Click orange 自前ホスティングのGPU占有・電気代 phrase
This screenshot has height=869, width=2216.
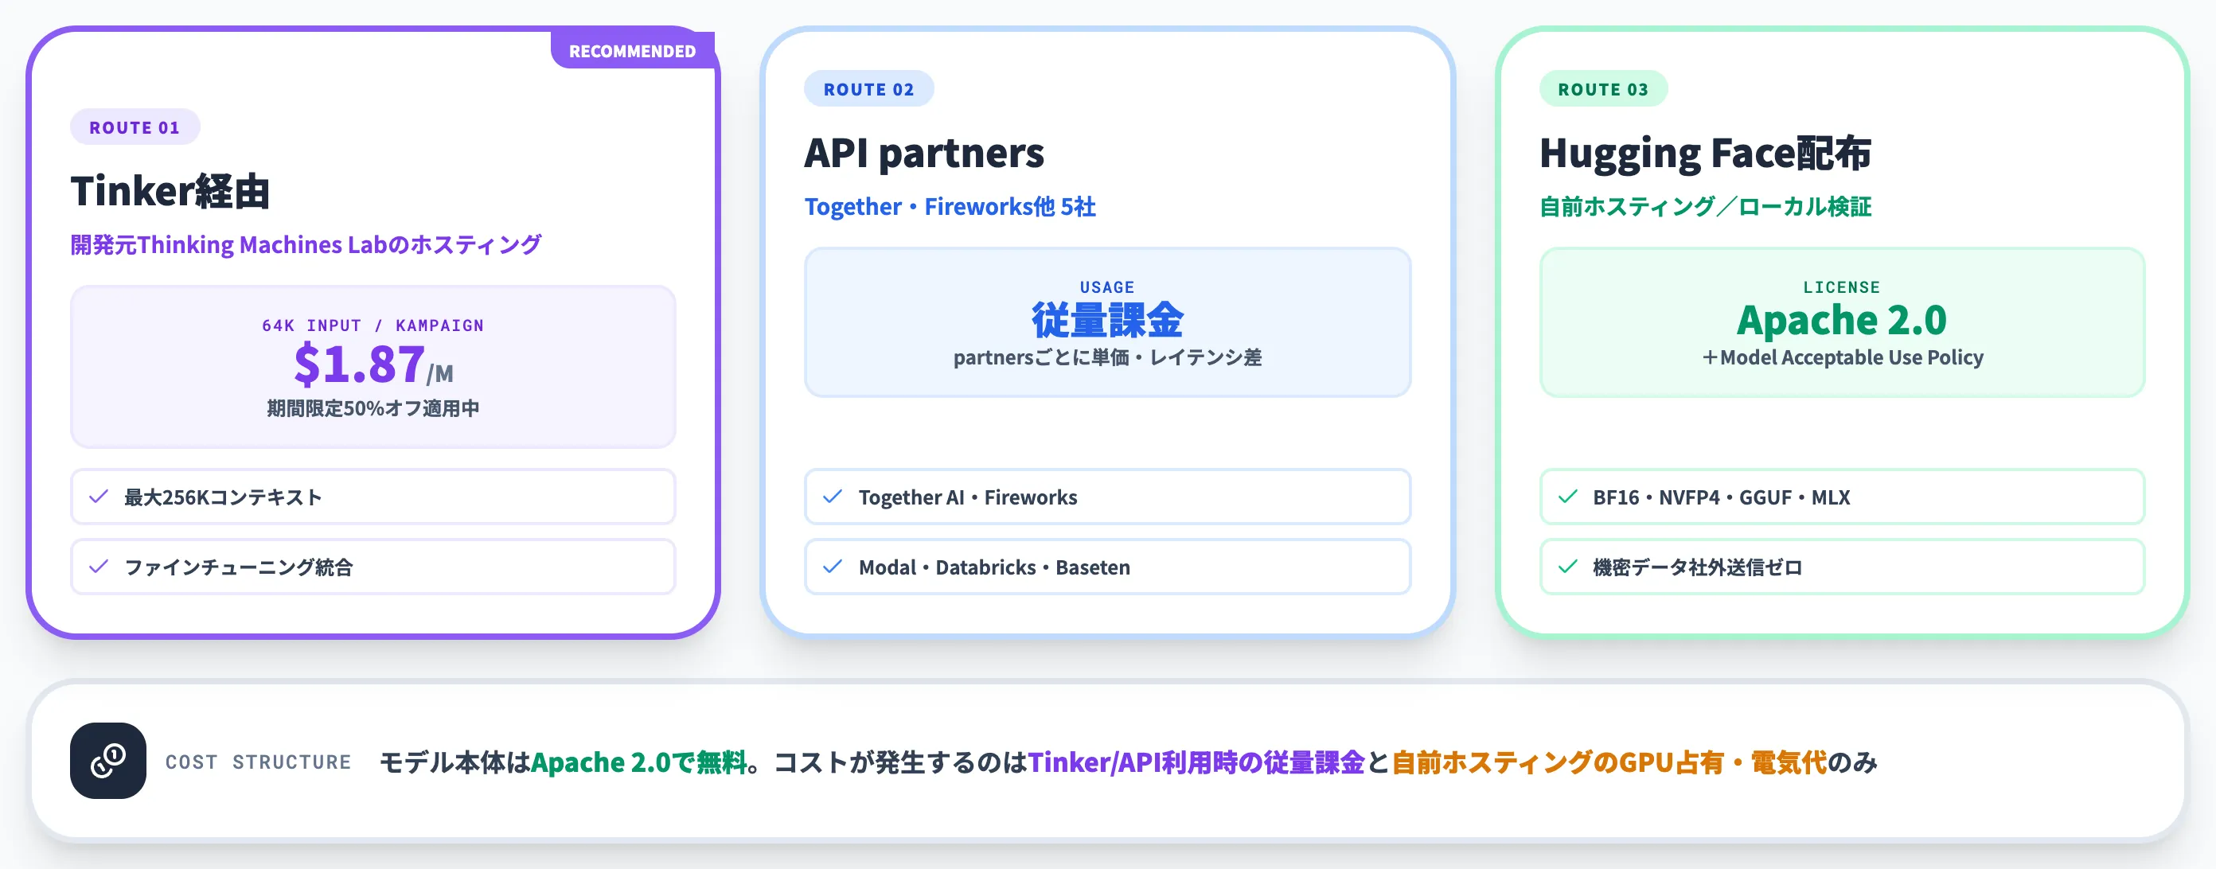1609,762
